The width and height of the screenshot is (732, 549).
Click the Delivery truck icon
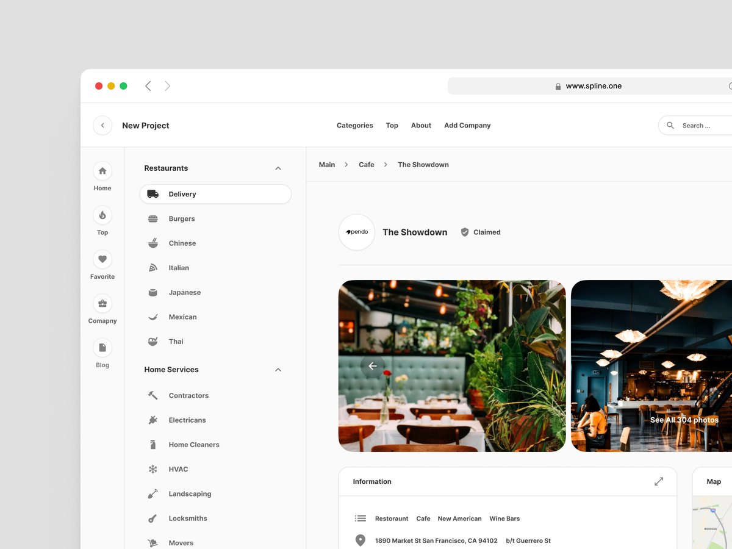(x=153, y=194)
